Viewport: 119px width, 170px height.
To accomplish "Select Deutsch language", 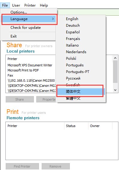I will click(x=81, y=25).
